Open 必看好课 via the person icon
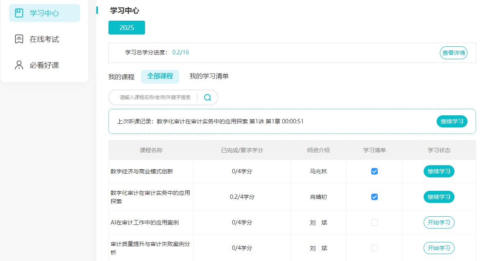 [x=18, y=65]
